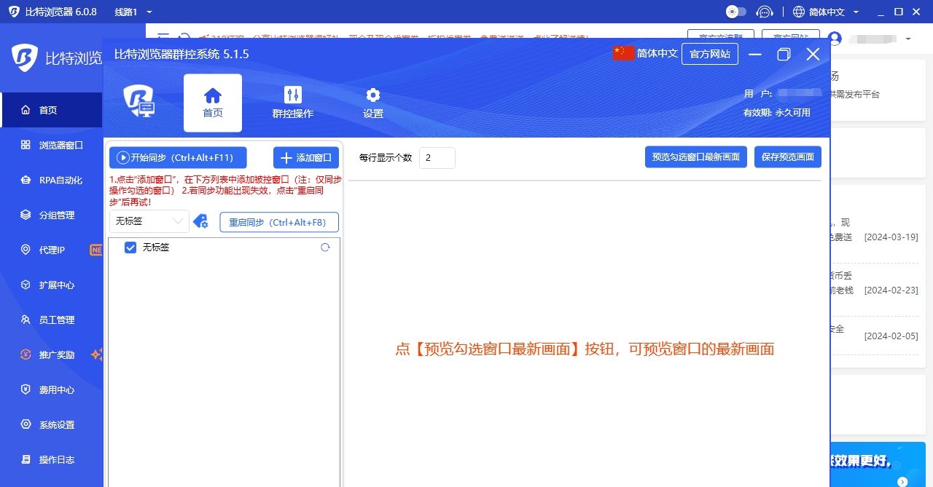Maximize the group control system window

(784, 55)
